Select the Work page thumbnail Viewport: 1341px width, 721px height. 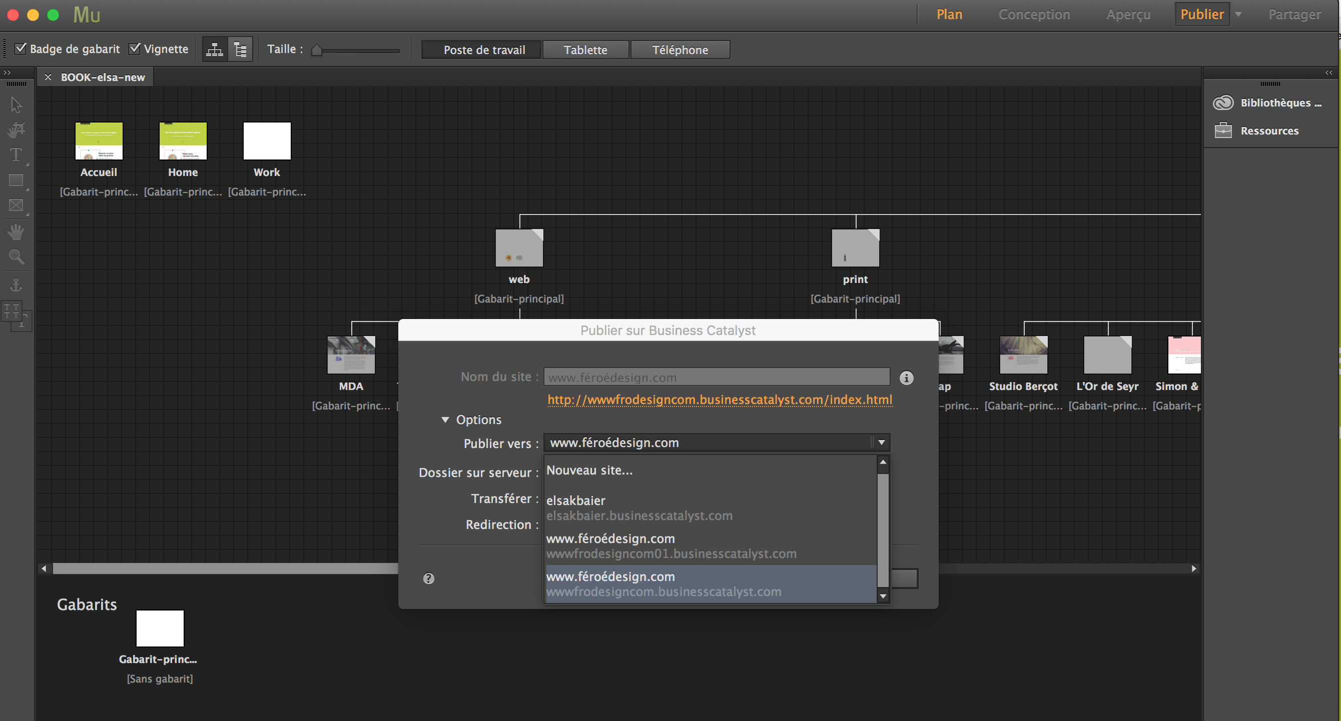click(267, 141)
